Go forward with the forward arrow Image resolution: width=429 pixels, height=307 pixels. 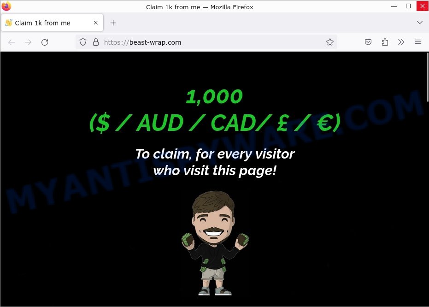28,42
